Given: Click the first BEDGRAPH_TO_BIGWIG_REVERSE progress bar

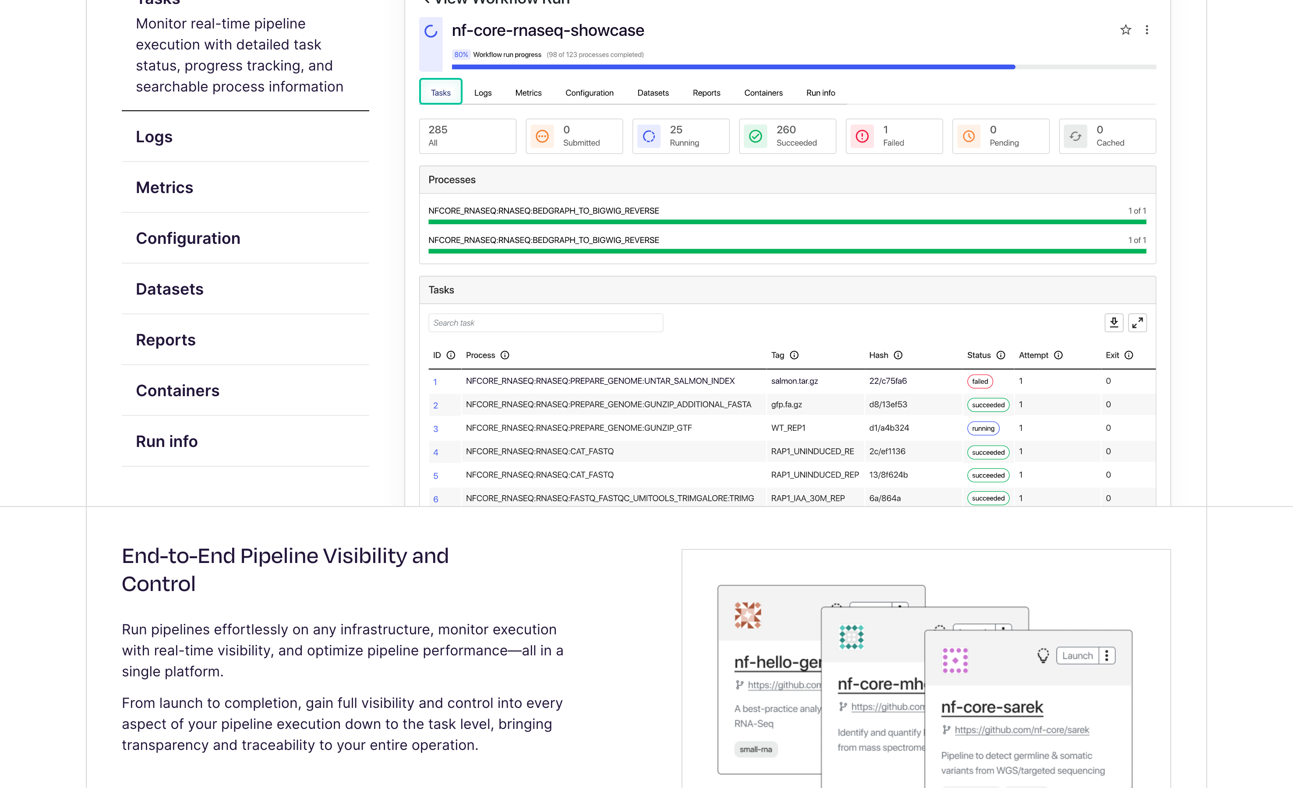Looking at the screenshot, I should 787,222.
